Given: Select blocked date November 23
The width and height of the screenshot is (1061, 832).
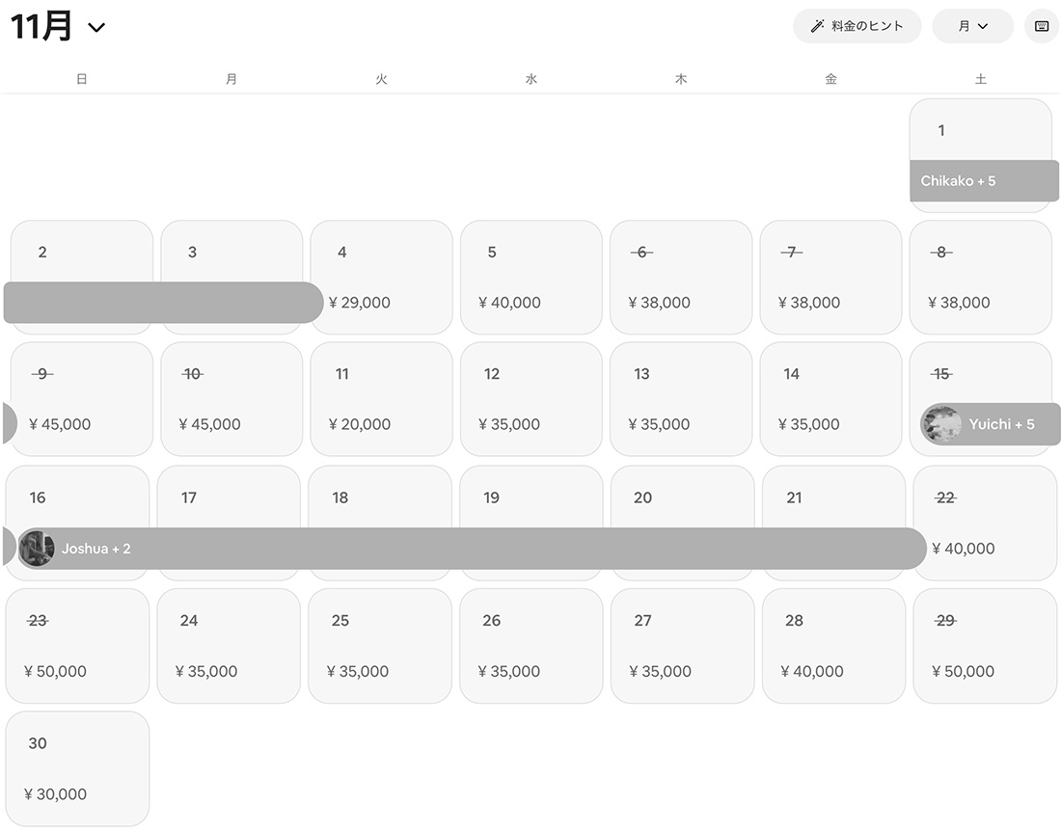Looking at the screenshot, I should (77, 645).
